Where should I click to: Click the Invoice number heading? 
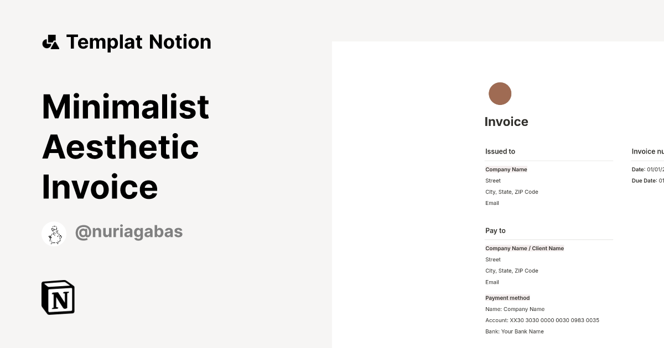pyautogui.click(x=647, y=151)
